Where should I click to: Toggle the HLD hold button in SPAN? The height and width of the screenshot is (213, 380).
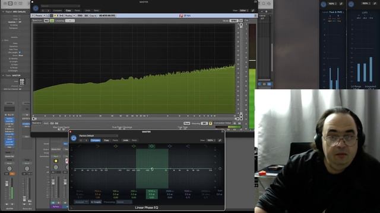[x=46, y=21]
